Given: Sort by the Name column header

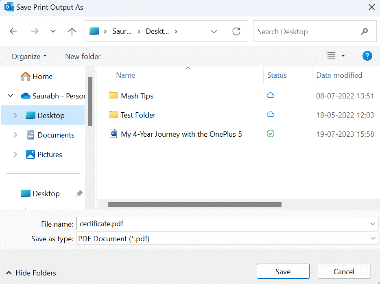Looking at the screenshot, I should [x=125, y=75].
